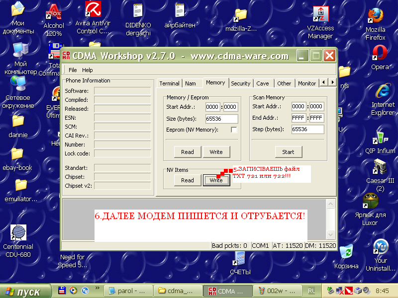The width and height of the screenshot is (398, 298).
Task: Click Scan Memory first End Addr field
Action: coord(298,118)
